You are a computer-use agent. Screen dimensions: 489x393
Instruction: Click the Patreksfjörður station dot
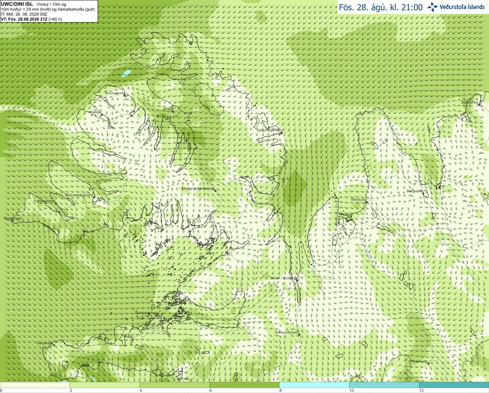(57, 203)
